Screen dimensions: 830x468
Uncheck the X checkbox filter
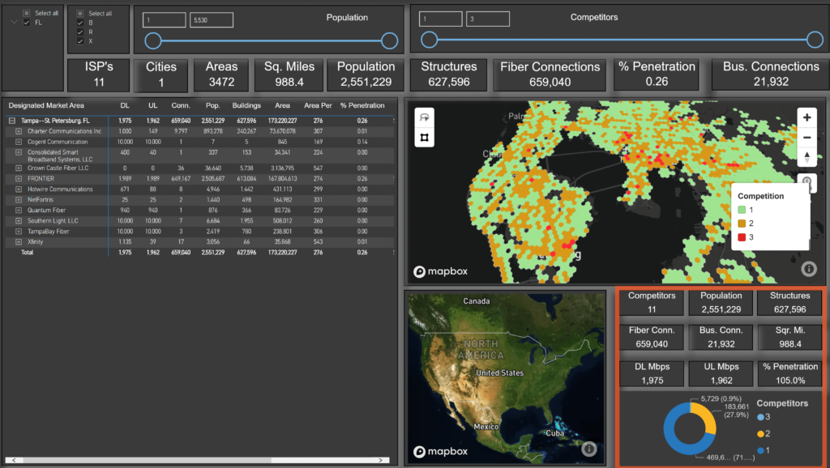[x=79, y=40]
